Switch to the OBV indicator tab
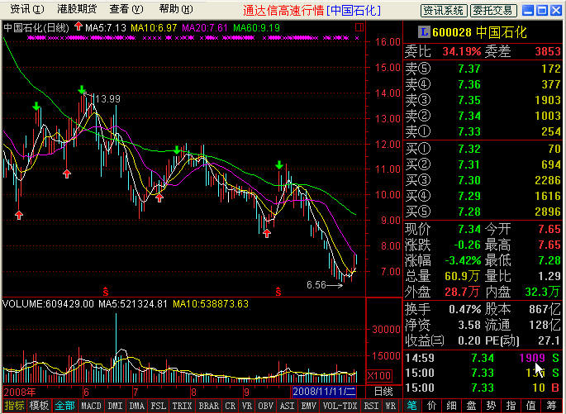The width and height of the screenshot is (566, 414). (x=265, y=406)
